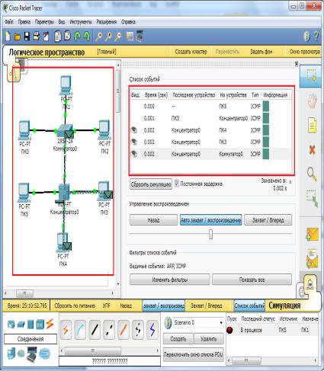The height and width of the screenshot is (371, 324).
Task: Click the playback speed slider handle
Action: click(210, 234)
